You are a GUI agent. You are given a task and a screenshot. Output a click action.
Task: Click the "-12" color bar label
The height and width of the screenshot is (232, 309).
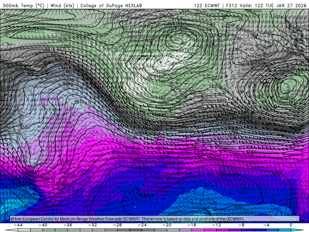[217, 225]
